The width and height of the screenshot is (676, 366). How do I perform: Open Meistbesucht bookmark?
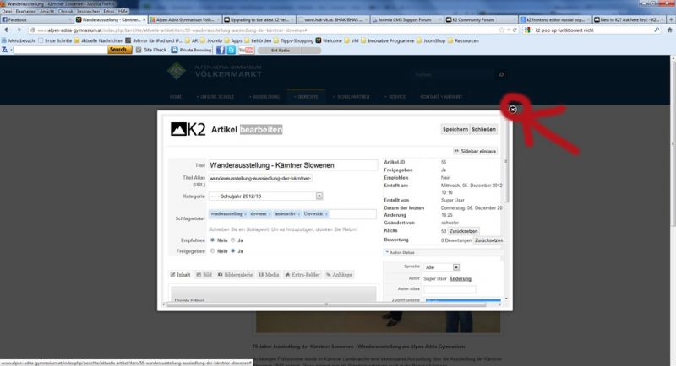click(x=19, y=40)
